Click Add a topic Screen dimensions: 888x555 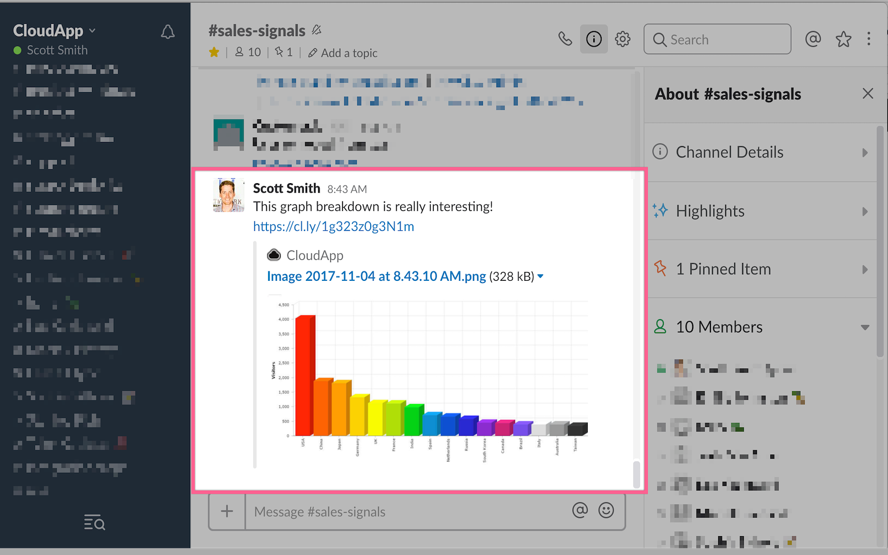point(343,53)
